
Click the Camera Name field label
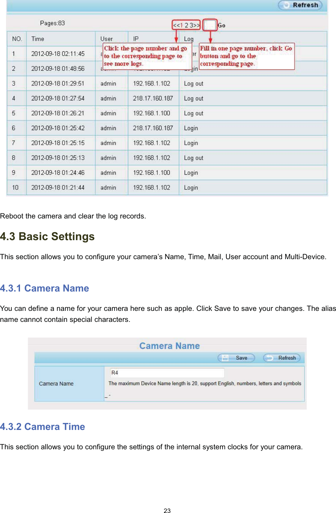coord(56,384)
